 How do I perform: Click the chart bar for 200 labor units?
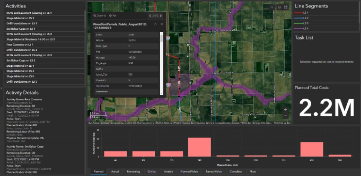[172, 154]
